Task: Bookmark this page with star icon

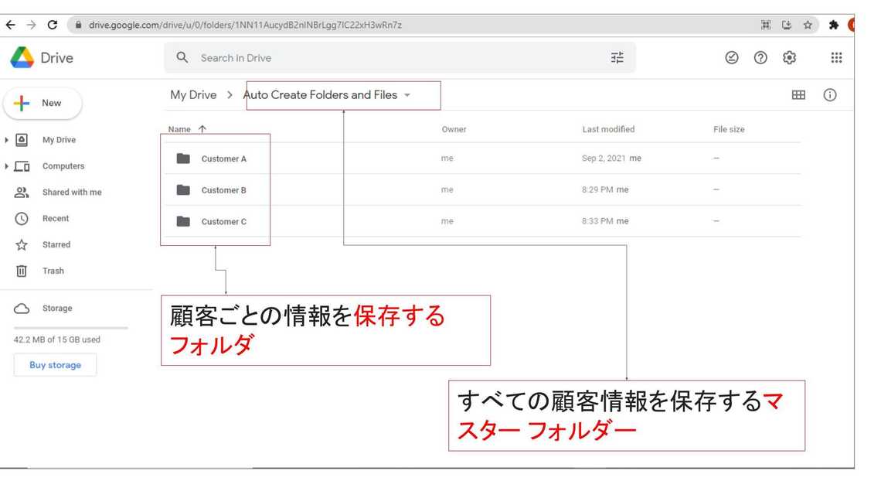Action: point(808,25)
